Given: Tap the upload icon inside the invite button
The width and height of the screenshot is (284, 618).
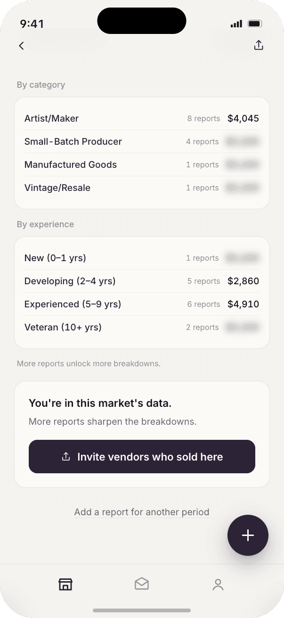Looking at the screenshot, I should tap(65, 456).
